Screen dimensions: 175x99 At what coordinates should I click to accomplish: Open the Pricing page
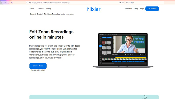click(48, 9)
